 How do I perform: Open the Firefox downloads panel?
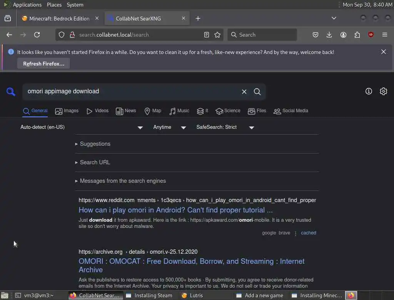329,35
